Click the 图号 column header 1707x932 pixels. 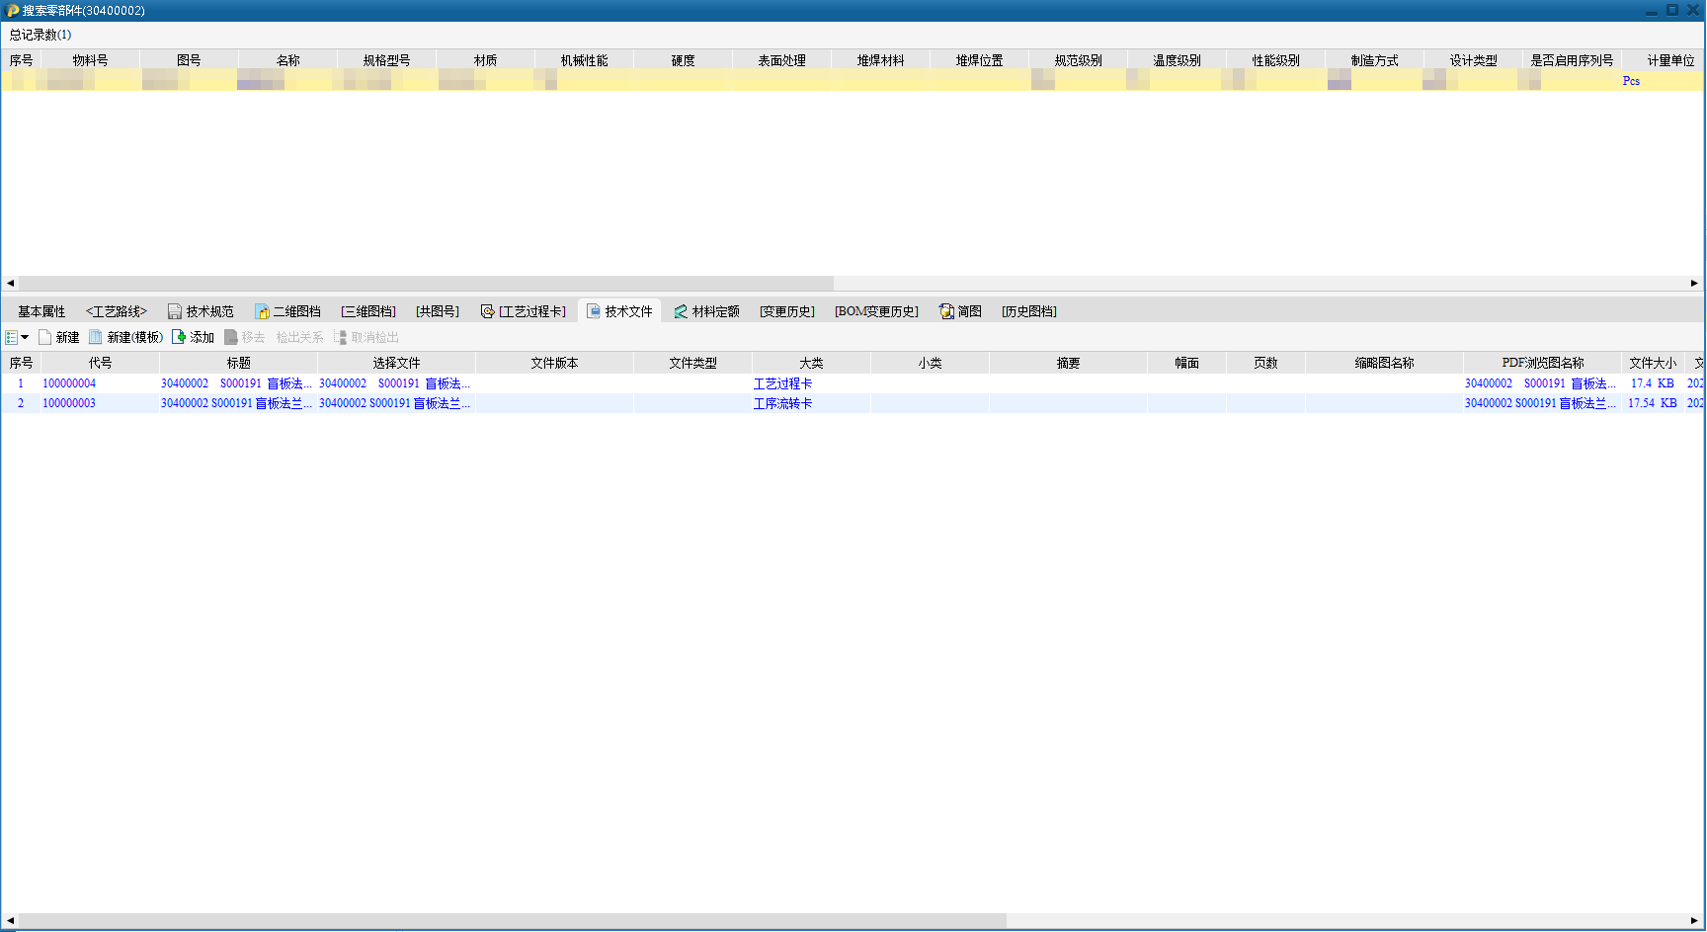tap(189, 60)
